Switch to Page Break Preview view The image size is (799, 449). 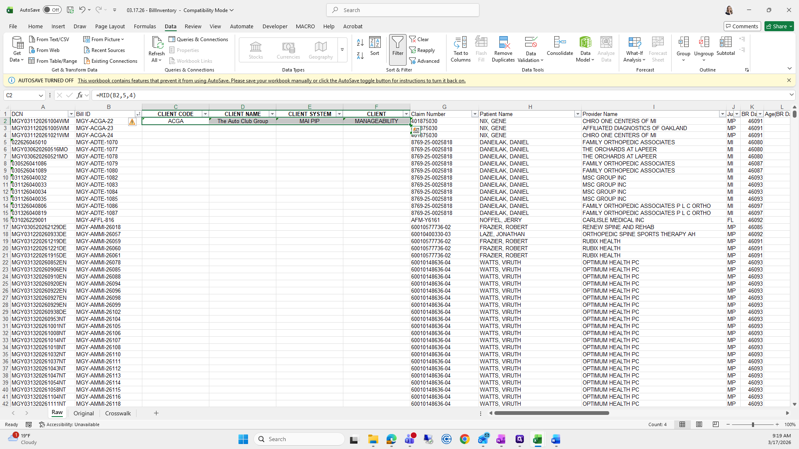coord(715,424)
